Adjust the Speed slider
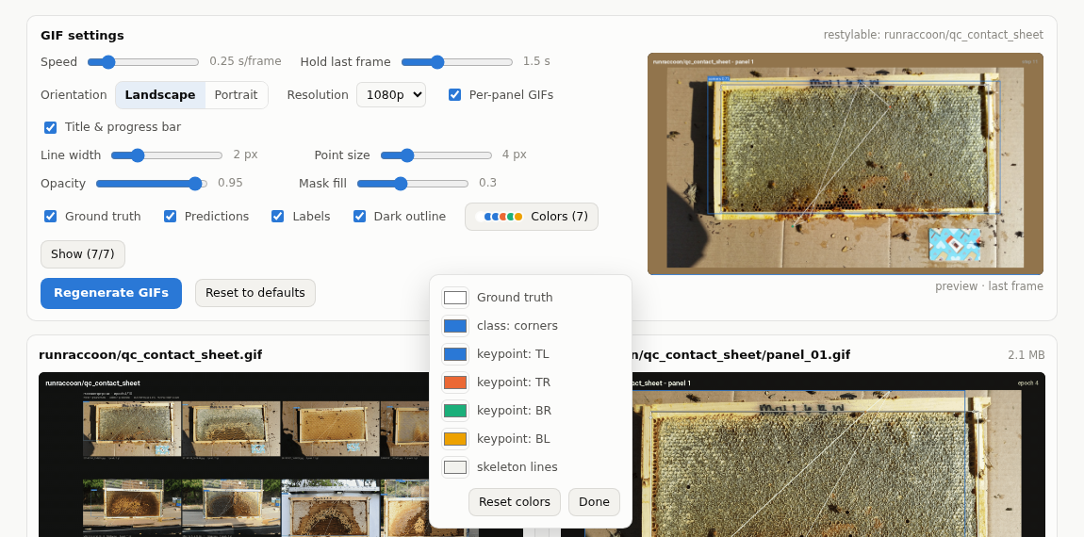Viewport: 1084px width, 537px height. pos(143,62)
